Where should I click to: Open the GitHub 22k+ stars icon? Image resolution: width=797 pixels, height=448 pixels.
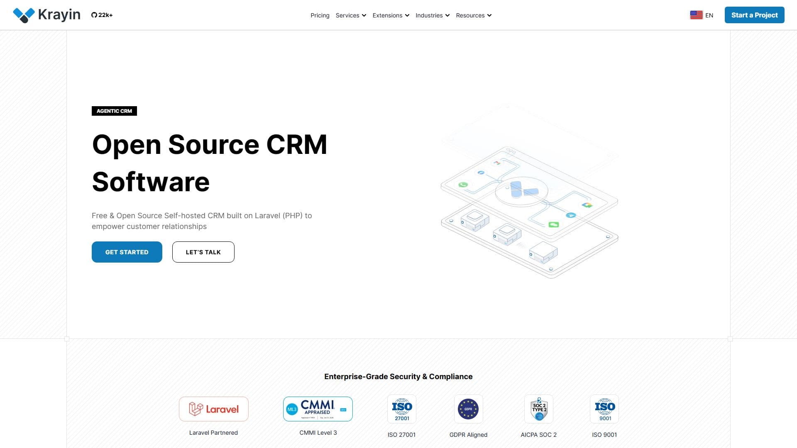coord(94,15)
